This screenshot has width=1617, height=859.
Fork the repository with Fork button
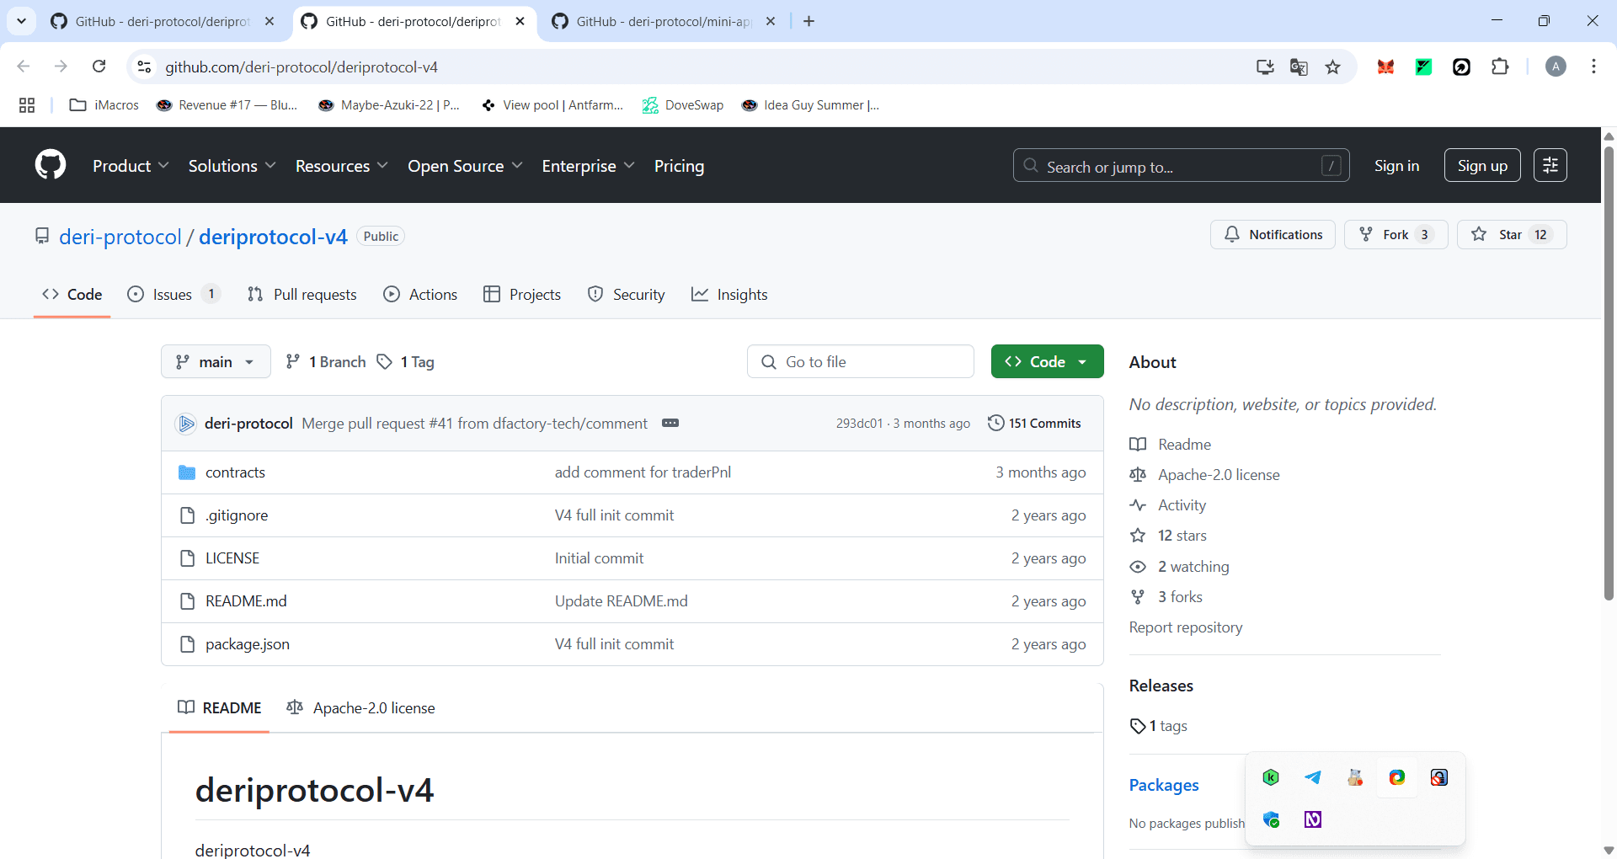pyautogui.click(x=1396, y=234)
